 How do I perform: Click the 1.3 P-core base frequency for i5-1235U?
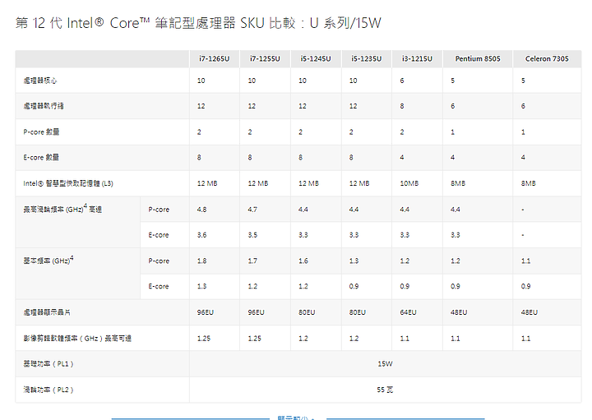coord(354,261)
